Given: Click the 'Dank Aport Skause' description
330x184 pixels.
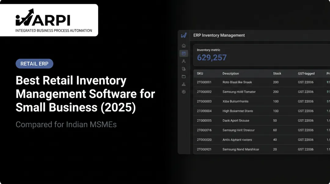Looking at the screenshot, I should click(236, 121).
